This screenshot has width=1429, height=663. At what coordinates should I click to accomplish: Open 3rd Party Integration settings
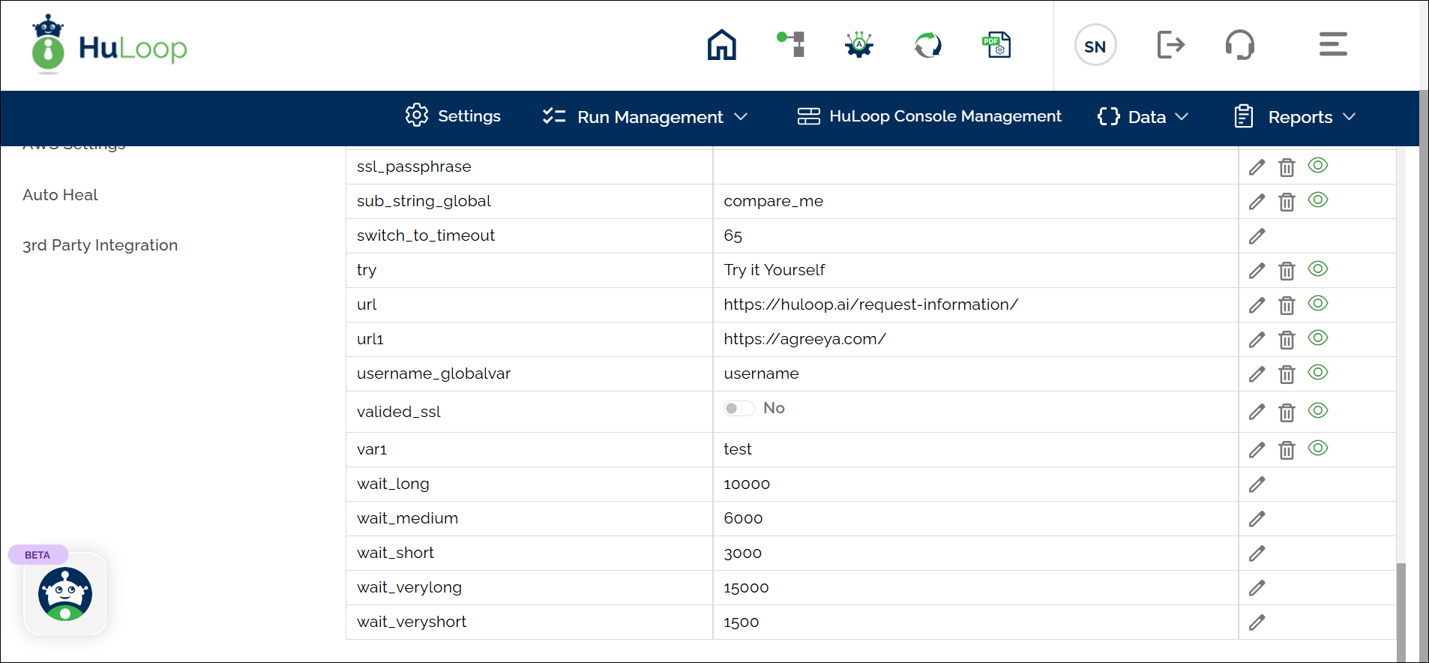(x=100, y=245)
